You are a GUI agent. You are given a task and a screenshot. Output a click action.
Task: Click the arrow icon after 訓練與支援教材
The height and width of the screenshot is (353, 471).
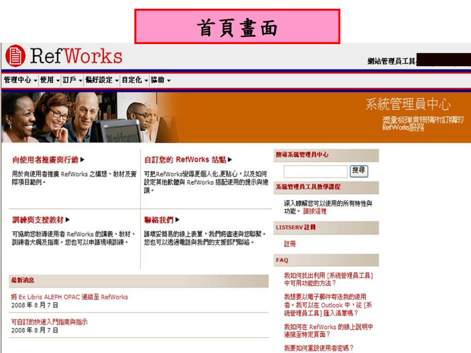(68, 220)
